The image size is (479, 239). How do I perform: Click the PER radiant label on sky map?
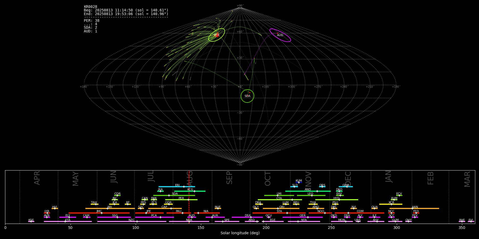217,35
